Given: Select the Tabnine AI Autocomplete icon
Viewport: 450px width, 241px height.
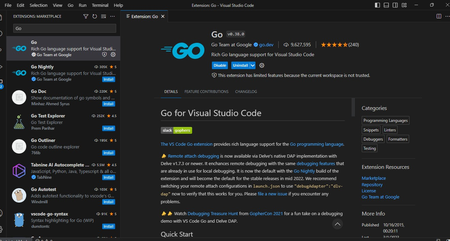Looking at the screenshot, I should click(x=19, y=171).
